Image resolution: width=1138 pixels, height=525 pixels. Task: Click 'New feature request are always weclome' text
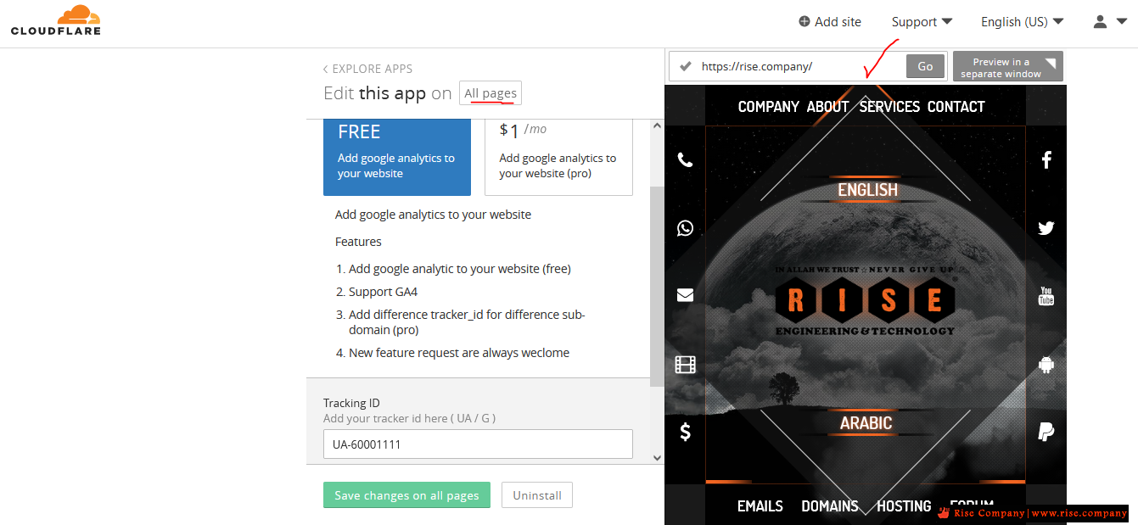[459, 353]
